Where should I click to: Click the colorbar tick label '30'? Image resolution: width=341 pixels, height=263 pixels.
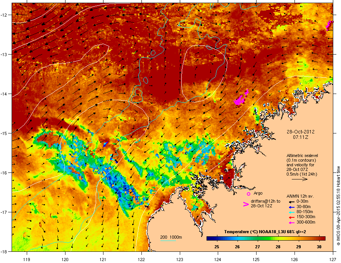pyautogui.click(x=319, y=247)
